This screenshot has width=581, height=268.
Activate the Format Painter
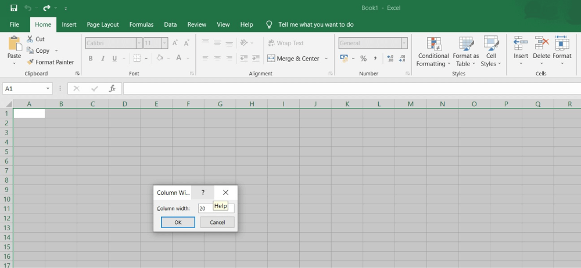[x=51, y=62]
